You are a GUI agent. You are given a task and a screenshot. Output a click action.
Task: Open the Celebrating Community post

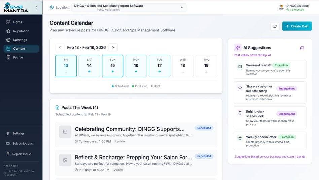point(136,135)
